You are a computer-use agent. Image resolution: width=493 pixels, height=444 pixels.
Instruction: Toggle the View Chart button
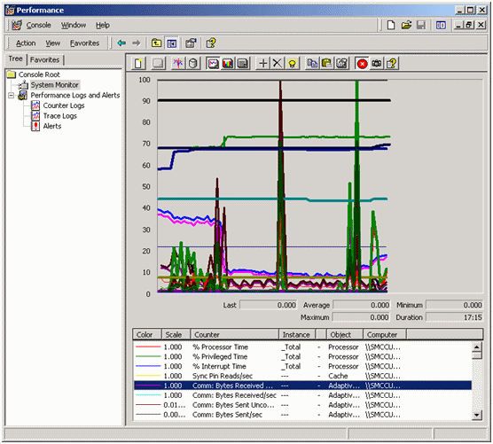213,64
